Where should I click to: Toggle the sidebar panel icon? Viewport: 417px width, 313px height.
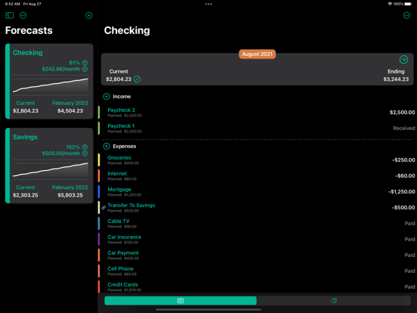(x=10, y=15)
